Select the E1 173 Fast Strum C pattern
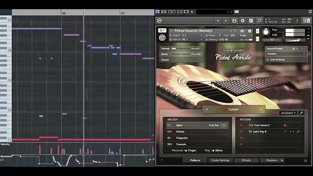 click(x=270, y=125)
